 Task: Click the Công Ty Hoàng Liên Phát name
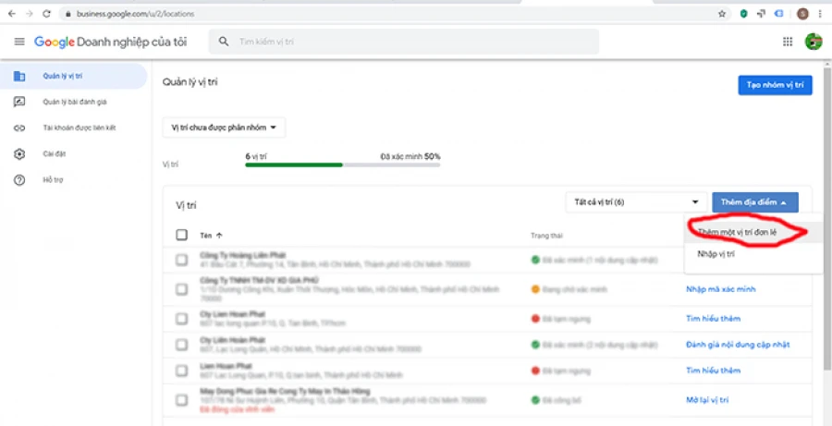(x=243, y=255)
